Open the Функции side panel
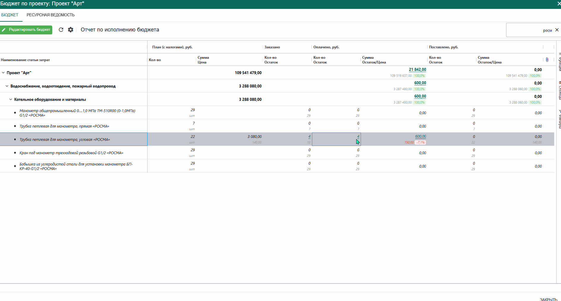 coord(559,62)
